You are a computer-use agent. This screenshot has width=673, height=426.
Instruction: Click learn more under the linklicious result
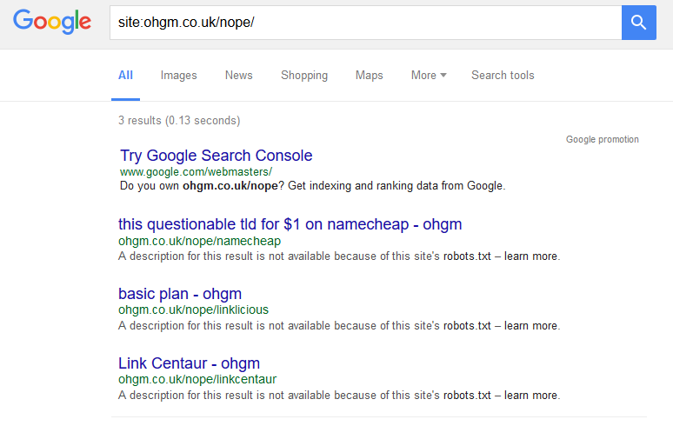(x=530, y=326)
